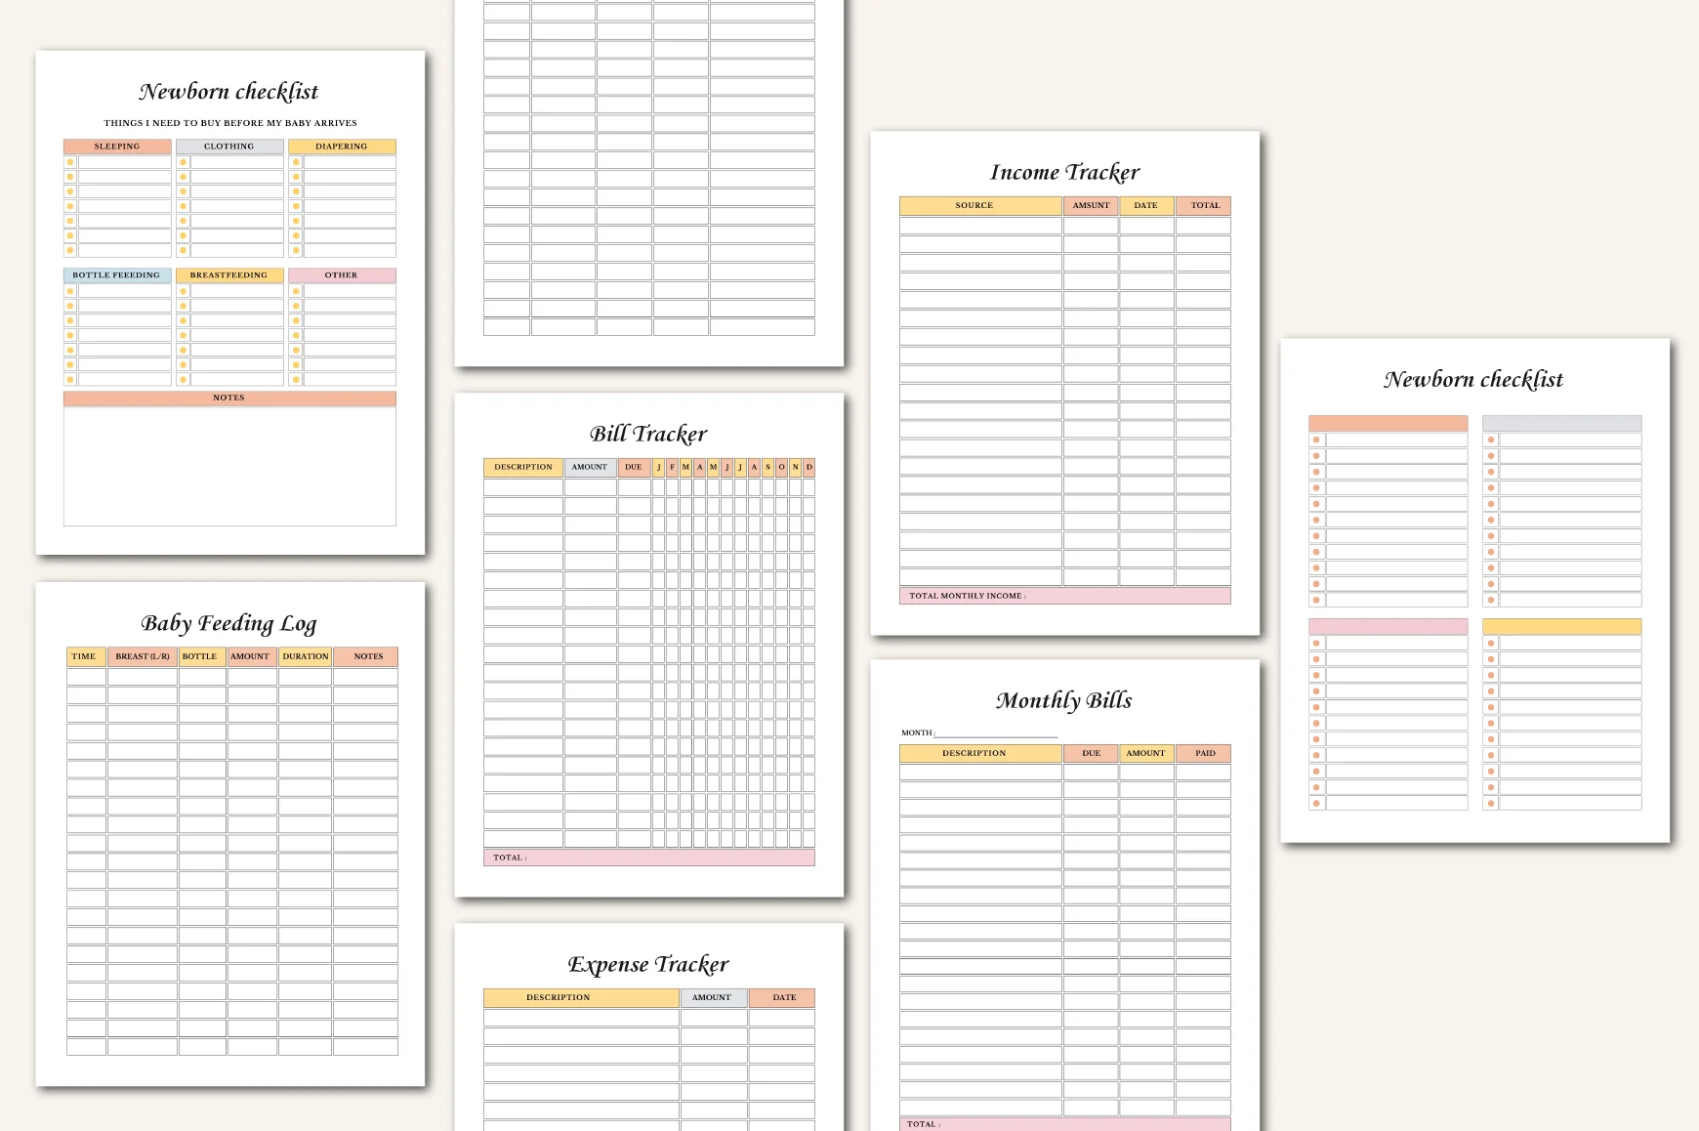This screenshot has height=1131, width=1699.
Task: Select the N month column in the Bill Tracker
Action: (x=795, y=467)
